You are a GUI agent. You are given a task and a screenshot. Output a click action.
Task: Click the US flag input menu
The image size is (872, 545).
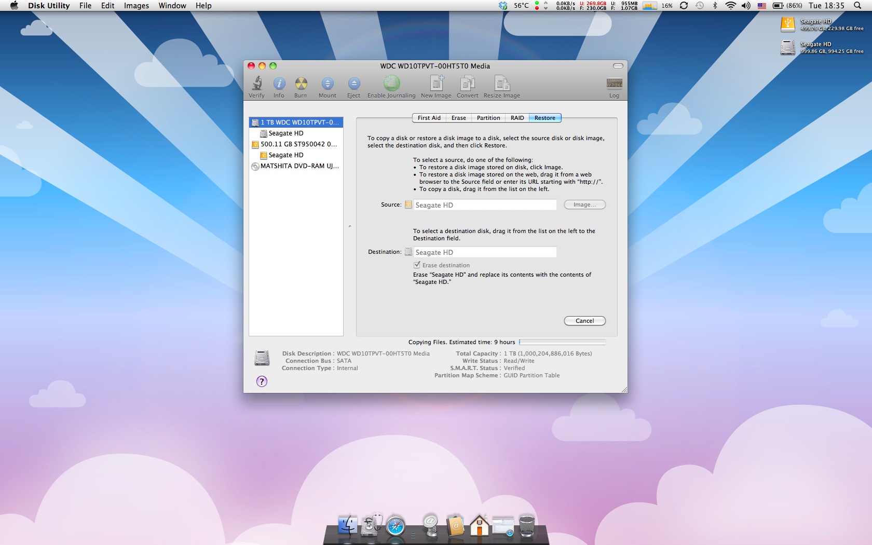[x=762, y=6]
